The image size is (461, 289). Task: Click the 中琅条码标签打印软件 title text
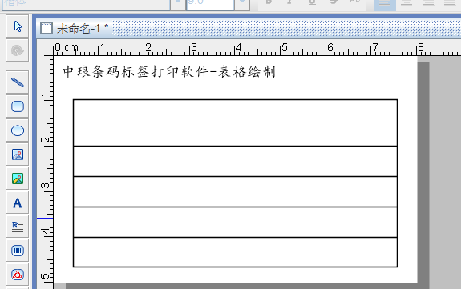(135, 72)
